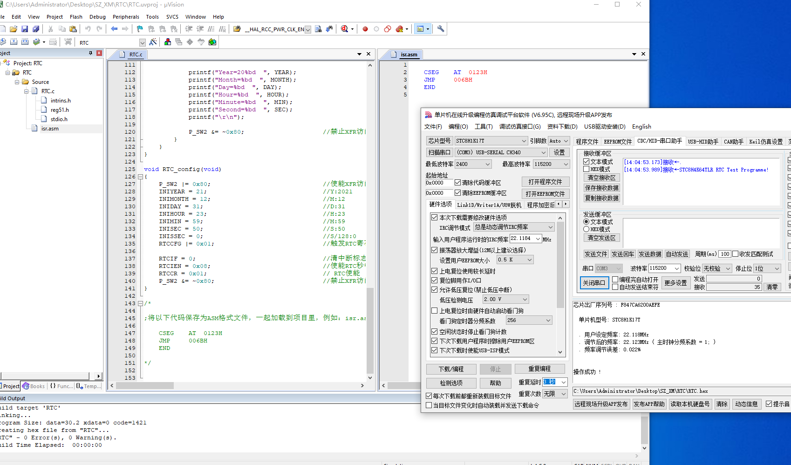Open the IRC调节模式 dropdown
This screenshot has height=465, width=791.
coord(514,227)
